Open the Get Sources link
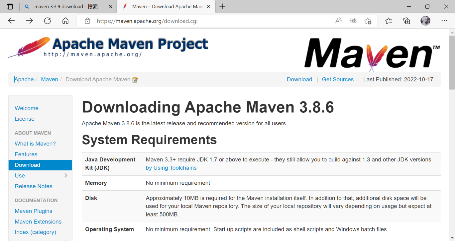The image size is (456, 243). click(x=338, y=79)
